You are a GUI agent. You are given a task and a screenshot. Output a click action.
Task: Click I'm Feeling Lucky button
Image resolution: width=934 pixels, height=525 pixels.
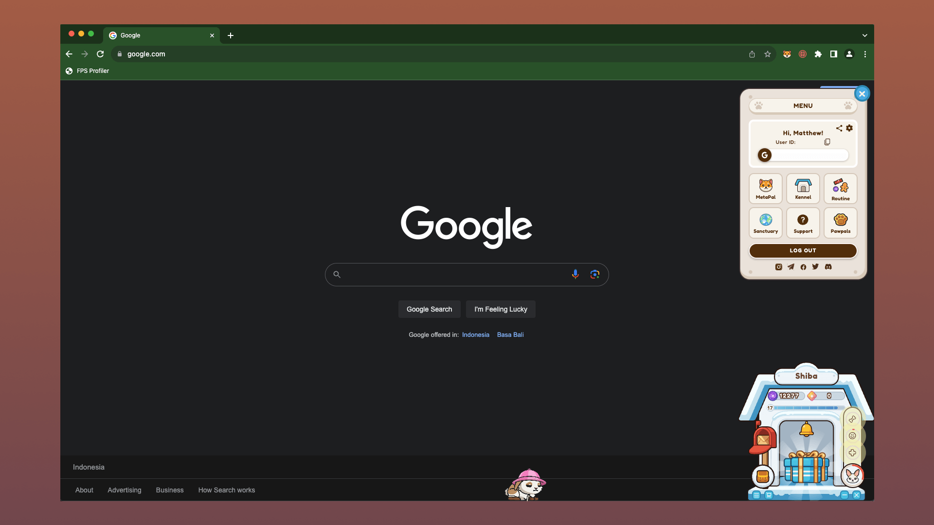(x=501, y=309)
